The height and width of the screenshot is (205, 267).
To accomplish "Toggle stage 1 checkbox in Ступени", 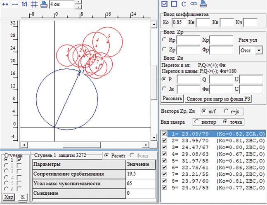I will click(x=19, y=160).
